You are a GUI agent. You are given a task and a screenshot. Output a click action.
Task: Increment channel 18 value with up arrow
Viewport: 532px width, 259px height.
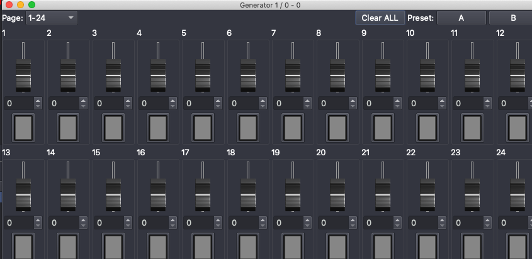263,220
